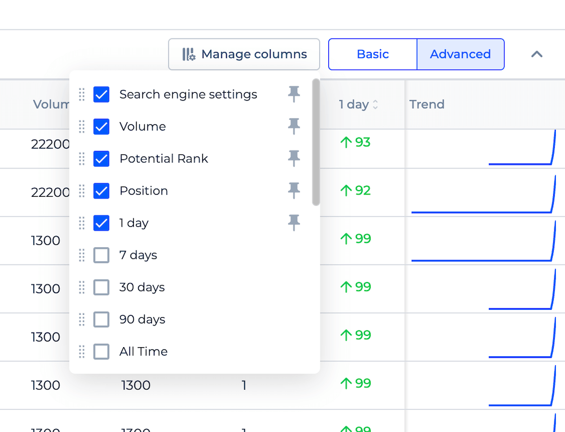Uncheck the Volume column checkbox

101,127
